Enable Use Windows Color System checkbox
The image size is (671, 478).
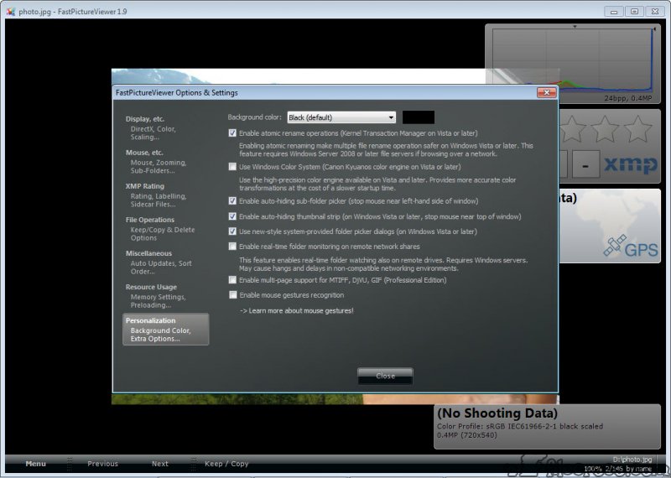click(232, 167)
